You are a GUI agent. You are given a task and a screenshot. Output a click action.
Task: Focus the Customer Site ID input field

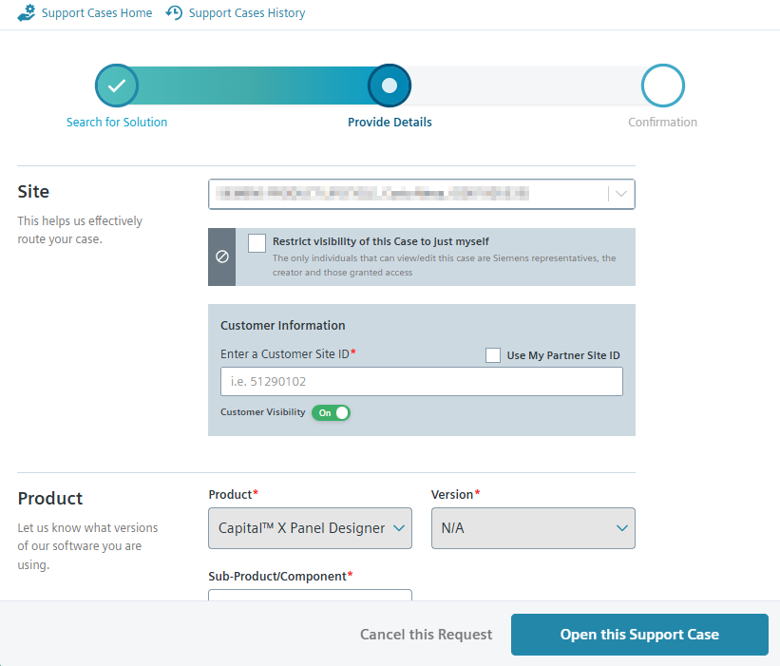421,382
